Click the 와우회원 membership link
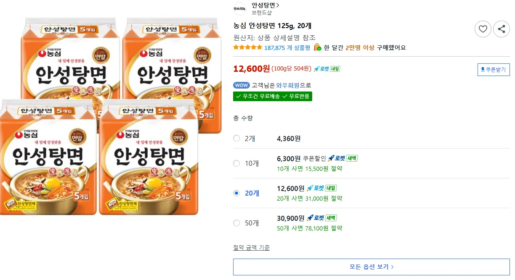 coord(288,85)
